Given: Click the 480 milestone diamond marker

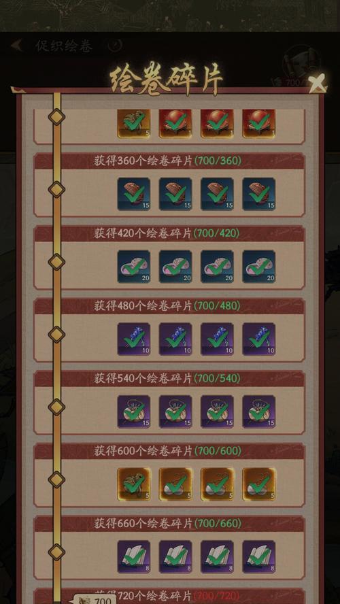Looking at the screenshot, I should (56, 334).
